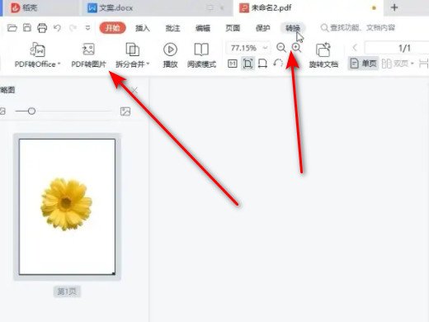Click 旋转文档 rotate document button
Image resolution: width=429 pixels, height=322 pixels.
click(323, 54)
